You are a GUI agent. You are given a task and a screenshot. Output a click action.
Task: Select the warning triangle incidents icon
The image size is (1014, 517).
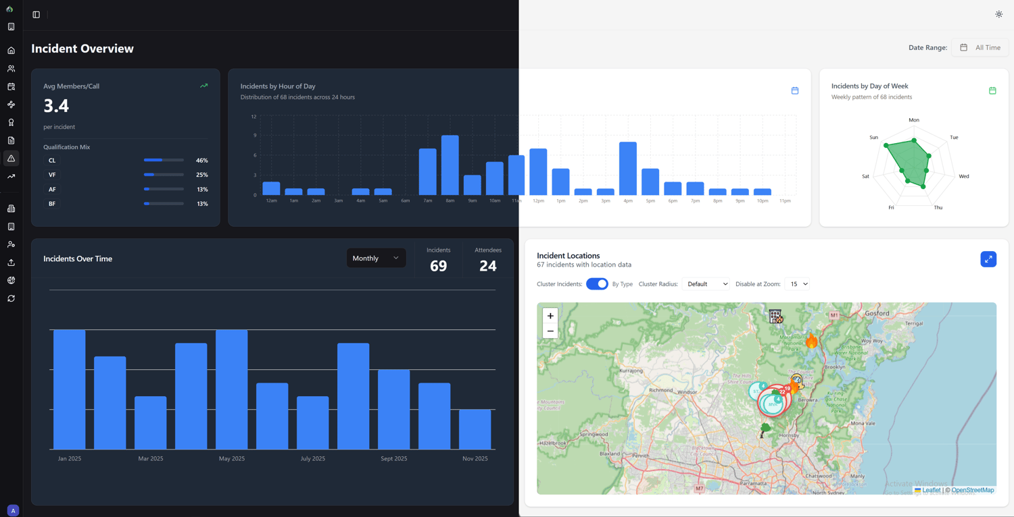click(11, 159)
